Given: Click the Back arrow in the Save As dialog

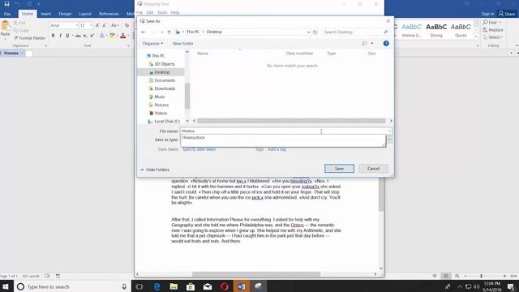Looking at the screenshot, I should [x=144, y=32].
